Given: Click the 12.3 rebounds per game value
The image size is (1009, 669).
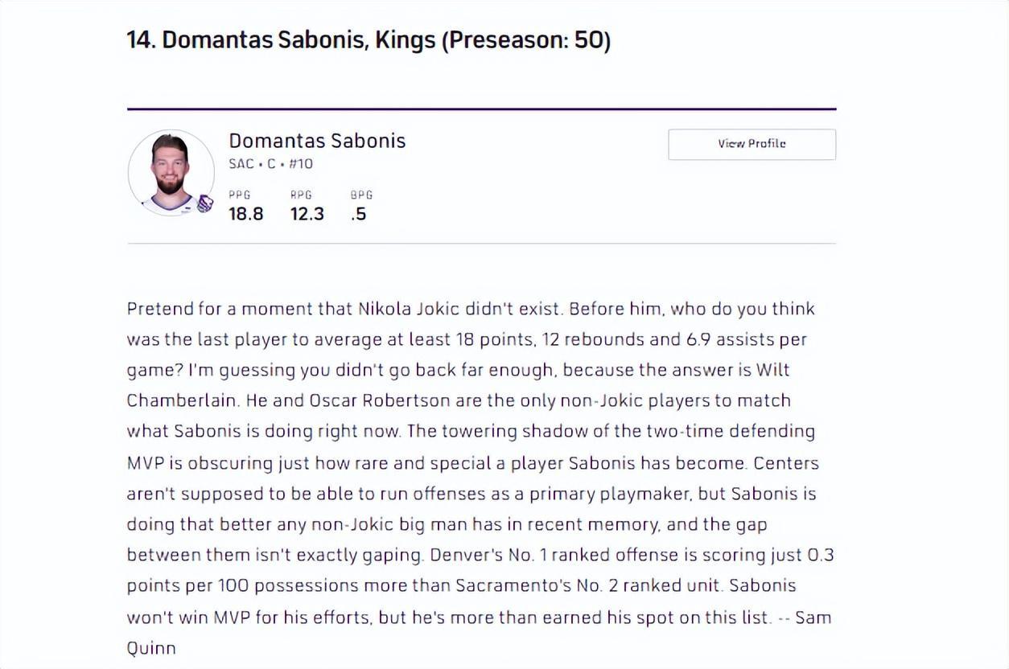Looking at the screenshot, I should click(x=307, y=214).
